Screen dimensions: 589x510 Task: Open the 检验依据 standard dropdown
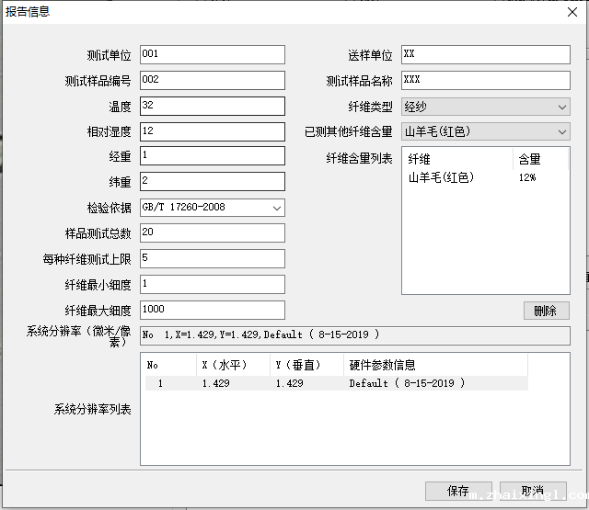212,208
